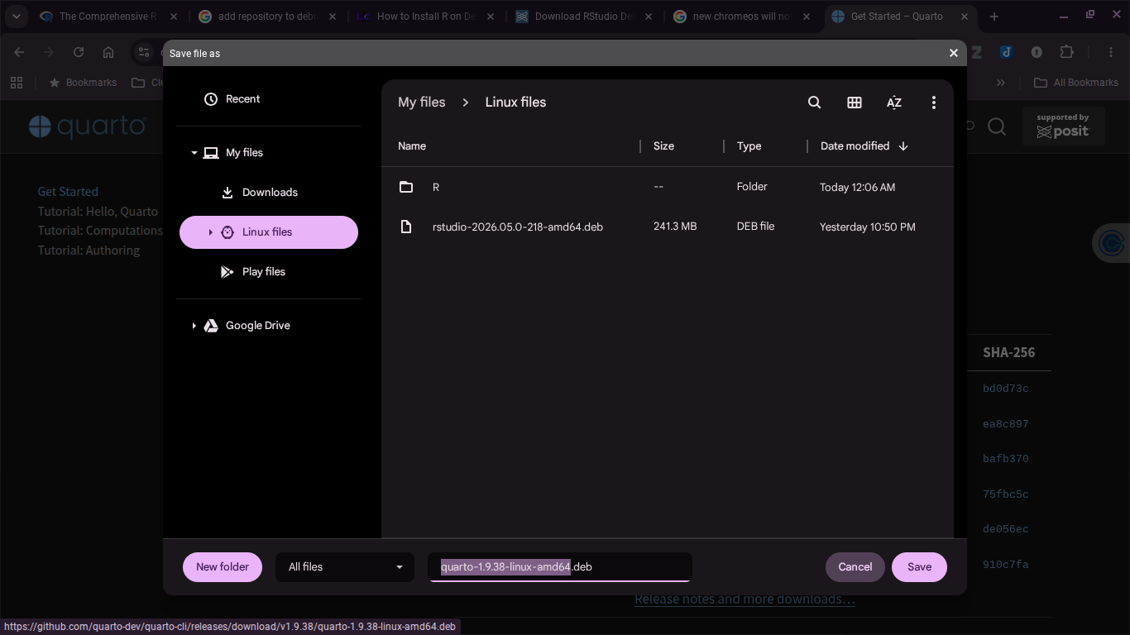Open the All files type dropdown

[345, 567]
